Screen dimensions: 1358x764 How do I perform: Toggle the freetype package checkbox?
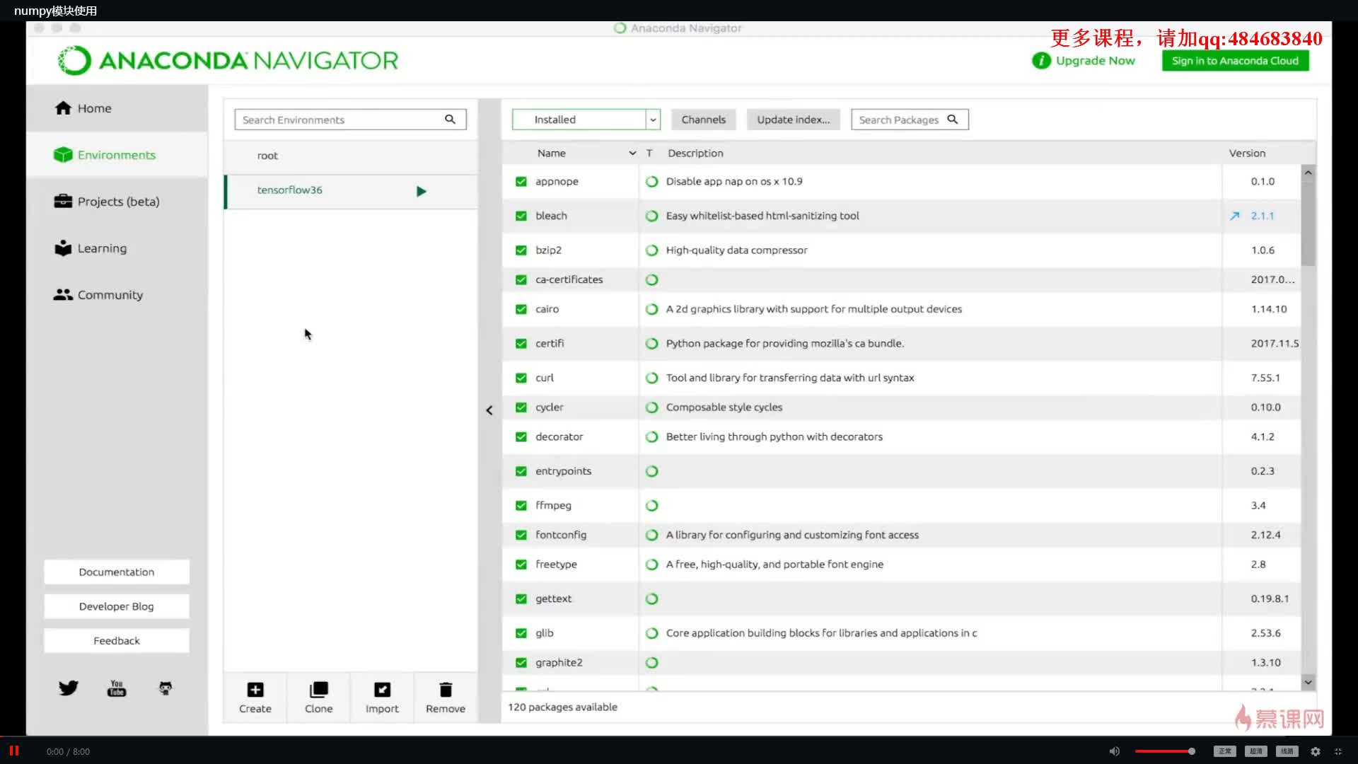521,565
